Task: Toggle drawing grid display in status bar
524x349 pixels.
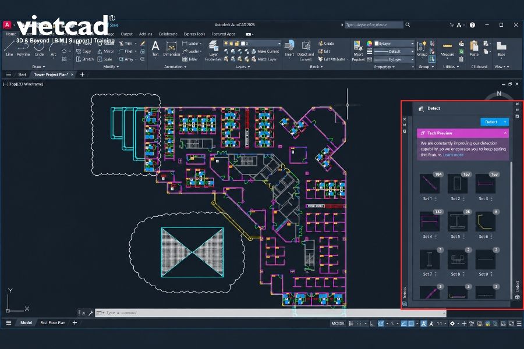Action: (x=351, y=323)
